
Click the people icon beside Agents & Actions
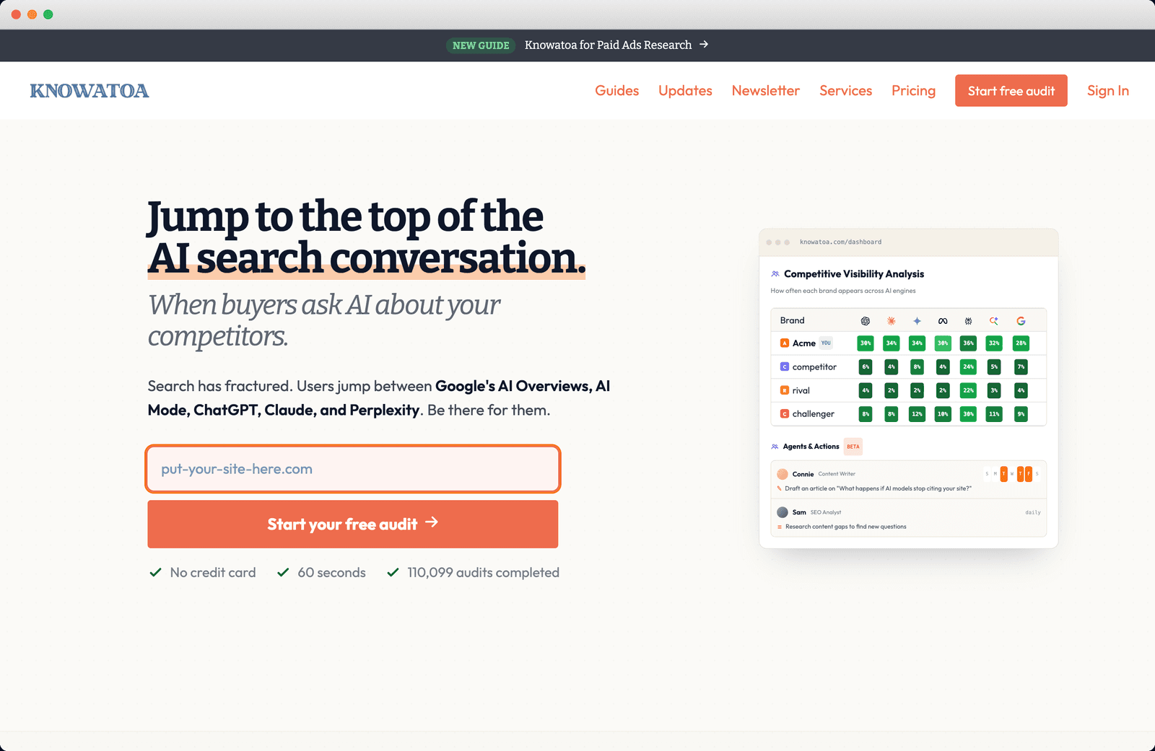point(775,447)
